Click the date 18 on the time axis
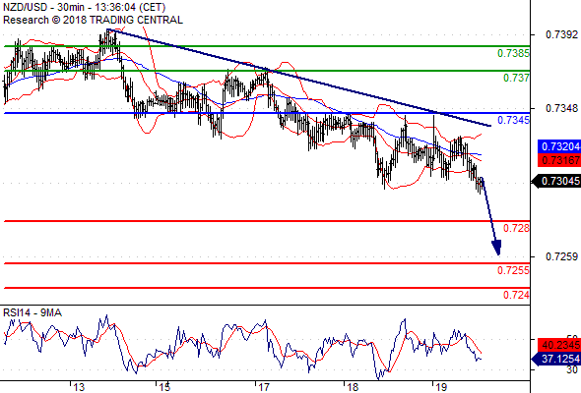This screenshot has height=393, width=581. click(353, 387)
